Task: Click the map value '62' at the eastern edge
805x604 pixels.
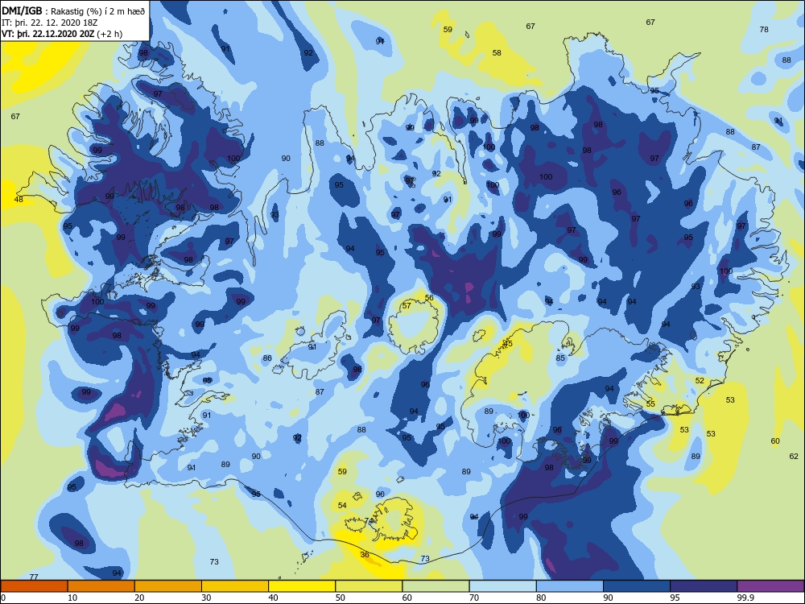Action: click(794, 456)
